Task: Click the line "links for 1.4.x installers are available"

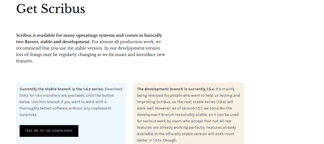Action: tap(67, 95)
